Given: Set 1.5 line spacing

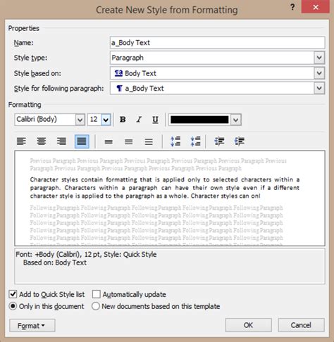Looking at the screenshot, I should coord(128,141).
